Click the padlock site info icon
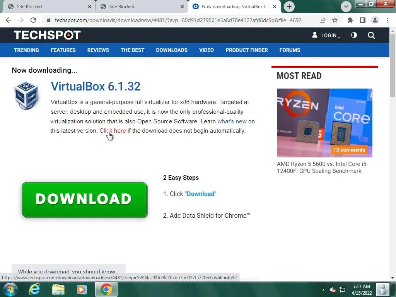Viewport: 396px width, 297px height. [49, 20]
